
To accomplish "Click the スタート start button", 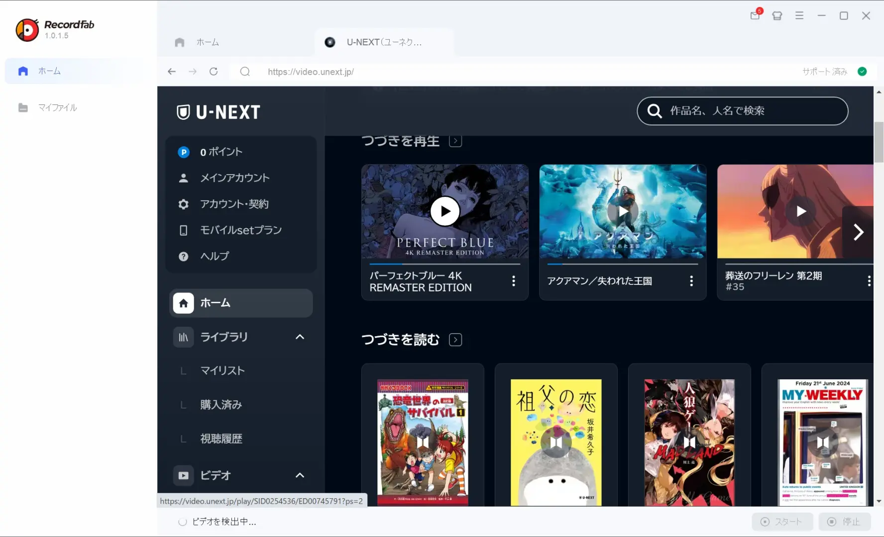I will coord(782,522).
